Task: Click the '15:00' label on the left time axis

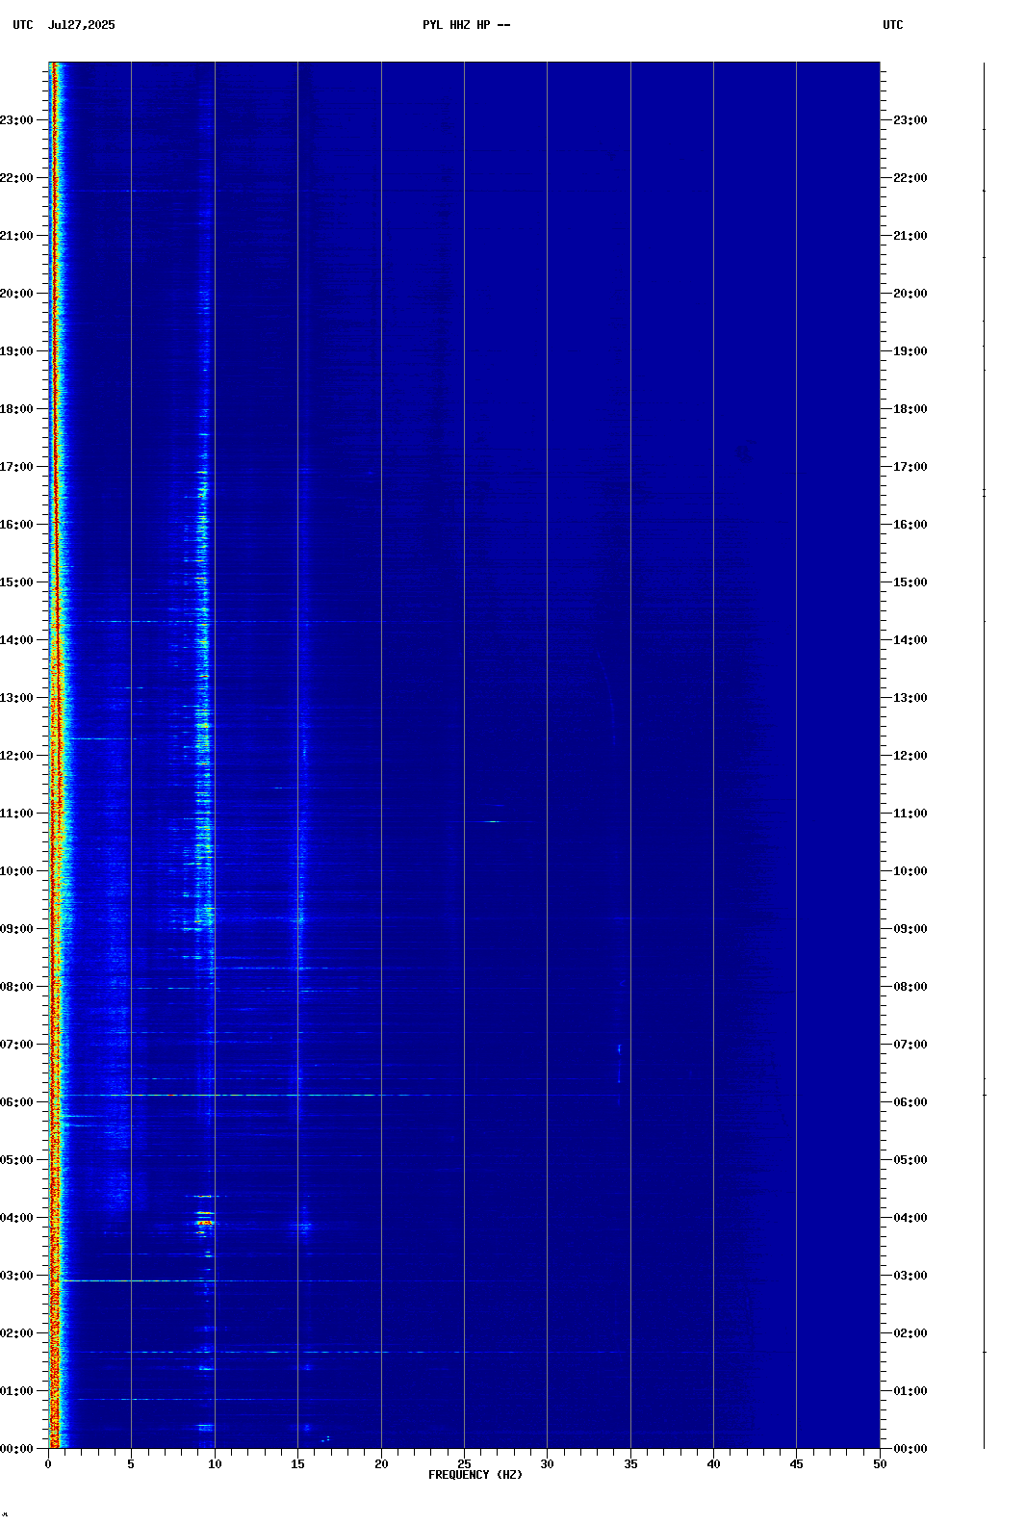Action: pos(16,582)
